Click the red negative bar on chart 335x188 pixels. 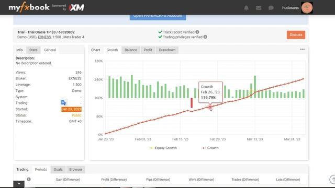coord(192,103)
